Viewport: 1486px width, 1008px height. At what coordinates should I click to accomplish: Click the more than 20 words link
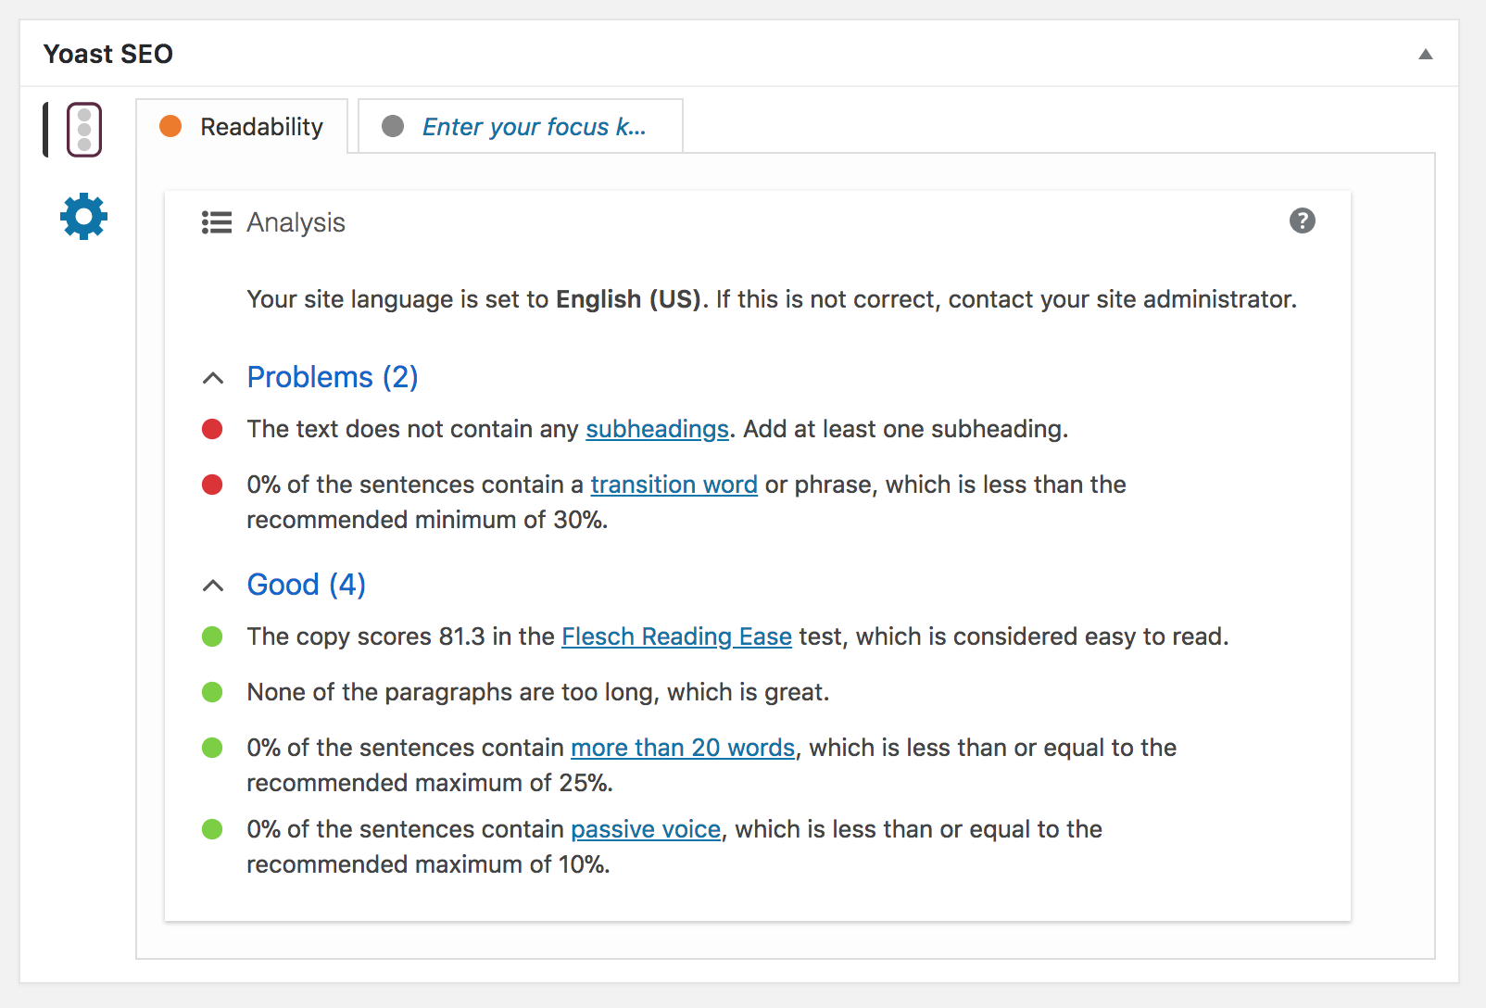coord(683,748)
